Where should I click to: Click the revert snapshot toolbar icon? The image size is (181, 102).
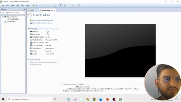51,5
